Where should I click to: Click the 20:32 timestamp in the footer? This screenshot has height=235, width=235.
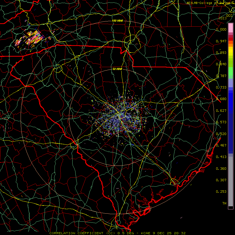tap(180, 233)
